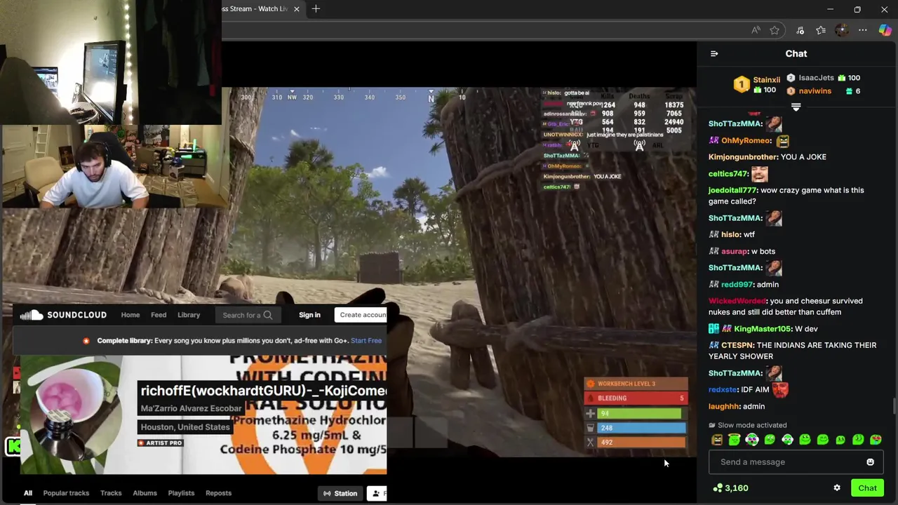Click the Read Aloud icon in the address bar
Screen dimensions: 898x505
pyautogui.click(x=756, y=30)
